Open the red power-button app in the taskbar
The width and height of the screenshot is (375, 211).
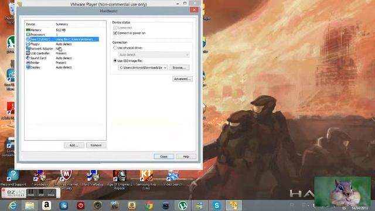click(81, 206)
